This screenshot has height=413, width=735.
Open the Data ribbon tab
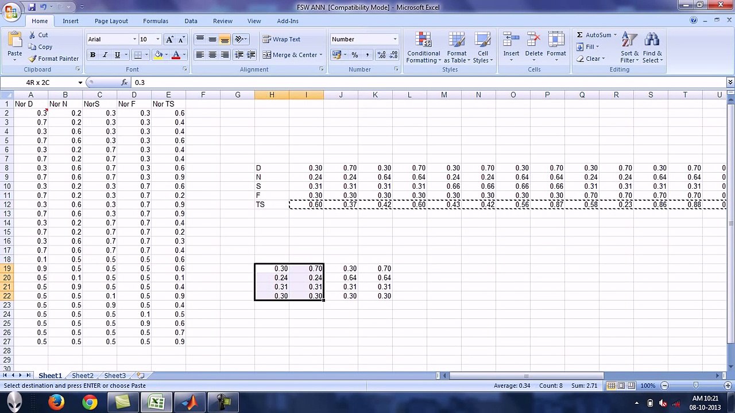click(191, 21)
